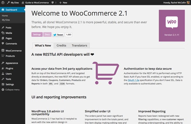Click the Appearance paintbrush icon
Image resolution: width=191 pixels, height=124 pixels.
coord(3,63)
